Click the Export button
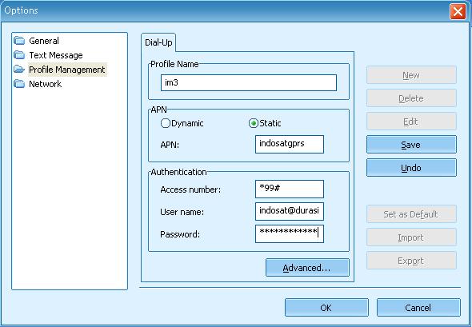472x327 pixels. tap(411, 260)
